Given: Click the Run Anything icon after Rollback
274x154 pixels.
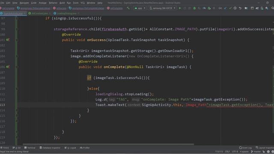Looking at the screenshot, I should pos(246,8).
